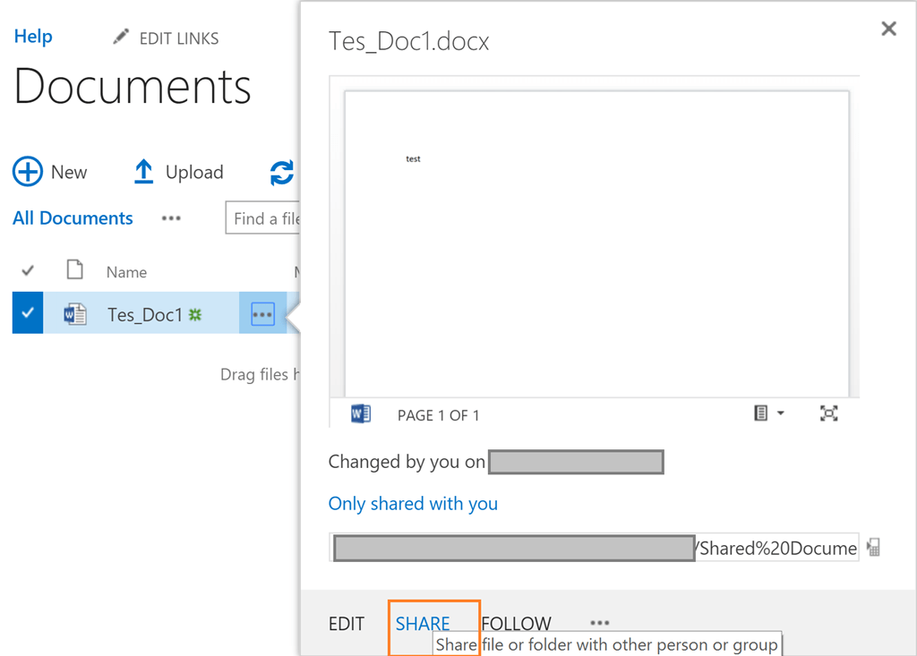Click the EDIT LINKS pencil icon
Viewport: 917px width, 656px height.
tap(120, 37)
